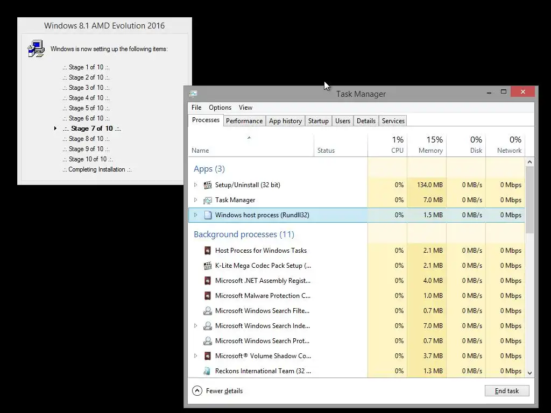Open the Options menu
Screen dimensions: 551x413
pyautogui.click(x=220, y=108)
